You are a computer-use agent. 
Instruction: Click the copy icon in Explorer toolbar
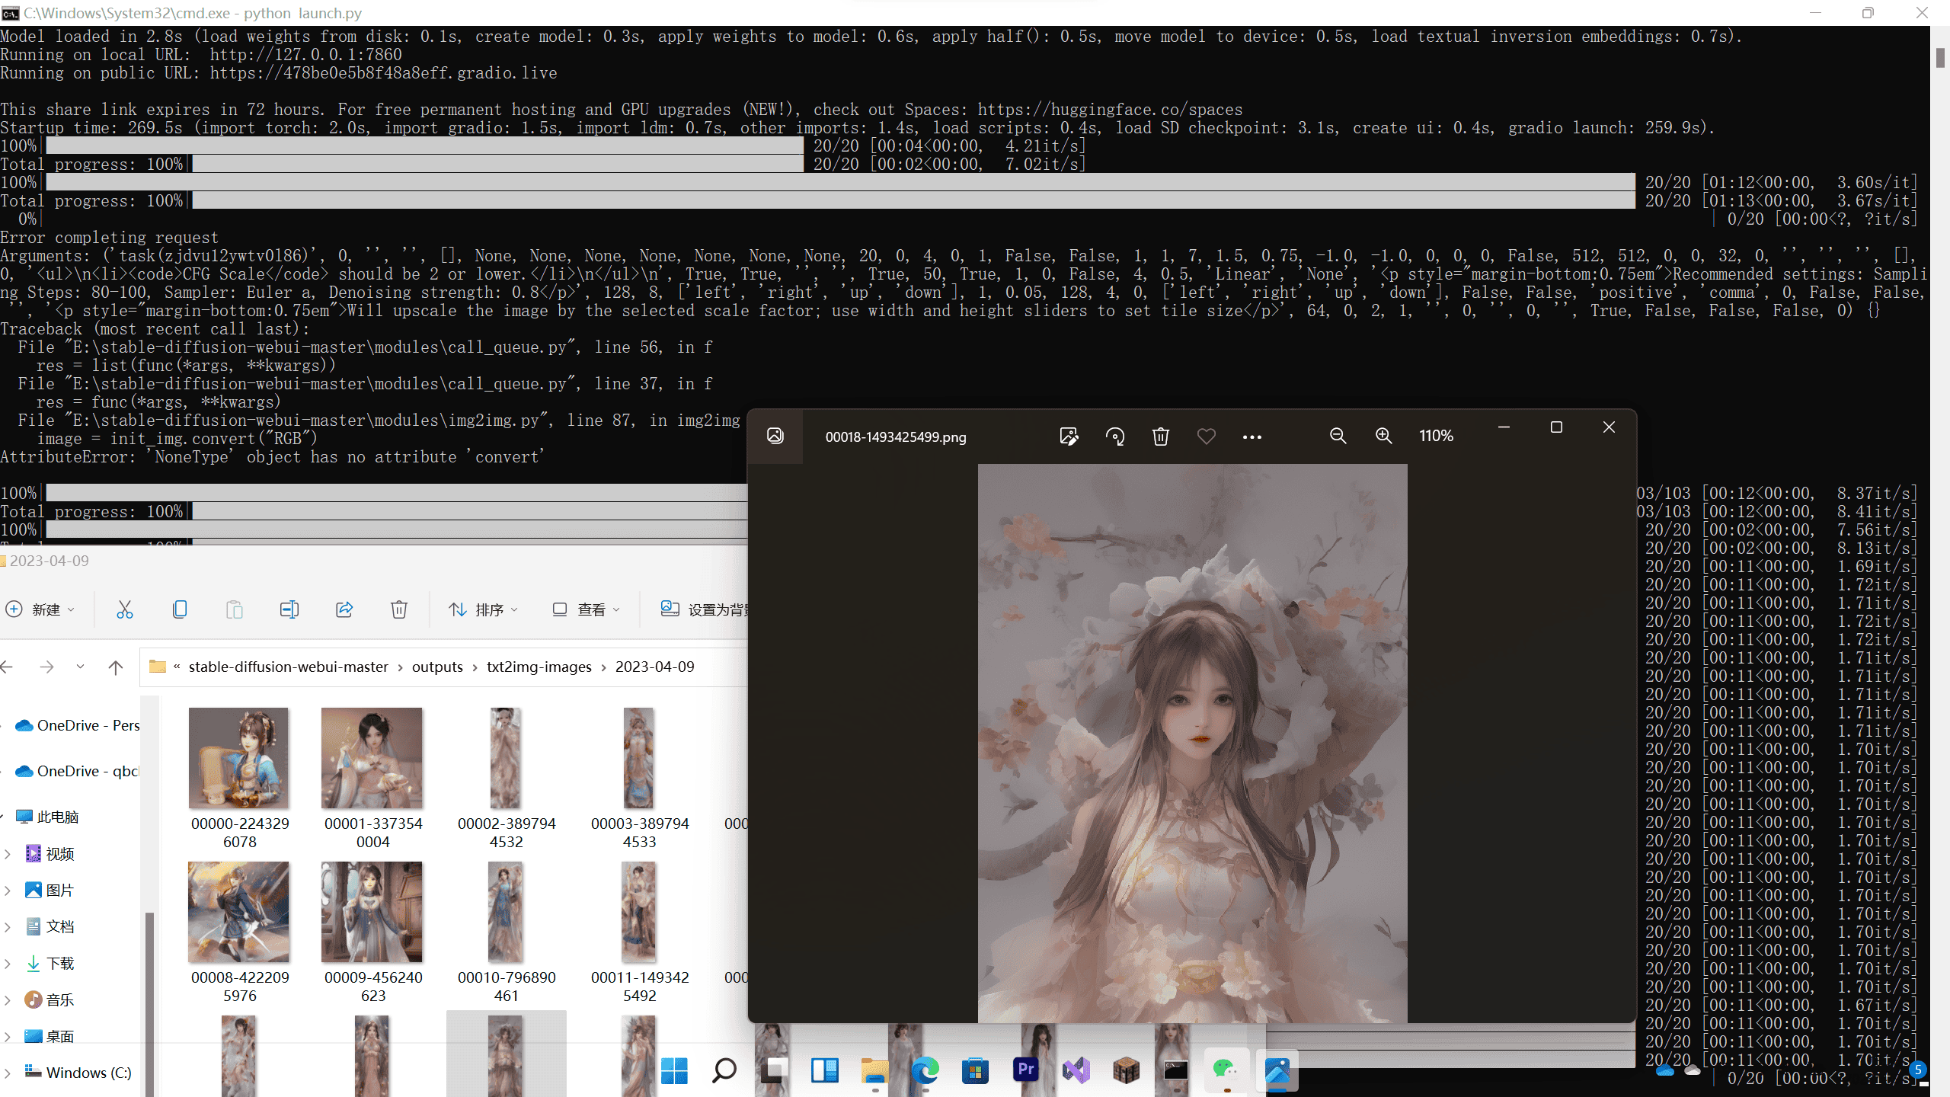180,609
